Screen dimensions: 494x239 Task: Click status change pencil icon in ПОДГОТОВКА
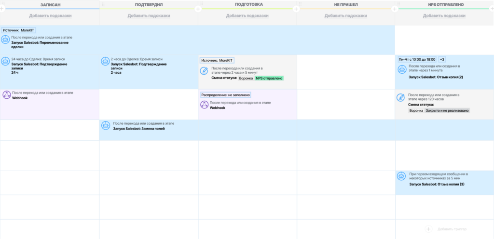(x=205, y=71)
